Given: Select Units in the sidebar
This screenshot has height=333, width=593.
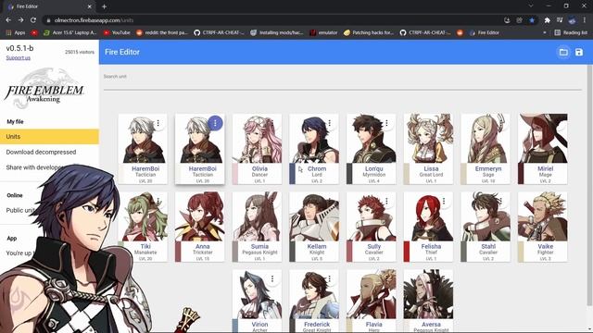Looking at the screenshot, I should [49, 137].
